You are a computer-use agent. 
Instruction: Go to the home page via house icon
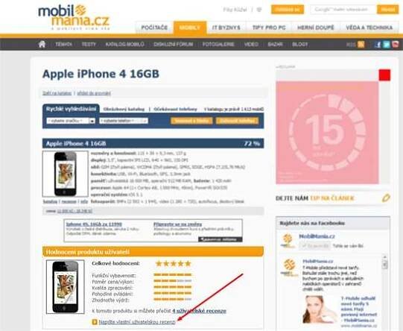point(42,44)
